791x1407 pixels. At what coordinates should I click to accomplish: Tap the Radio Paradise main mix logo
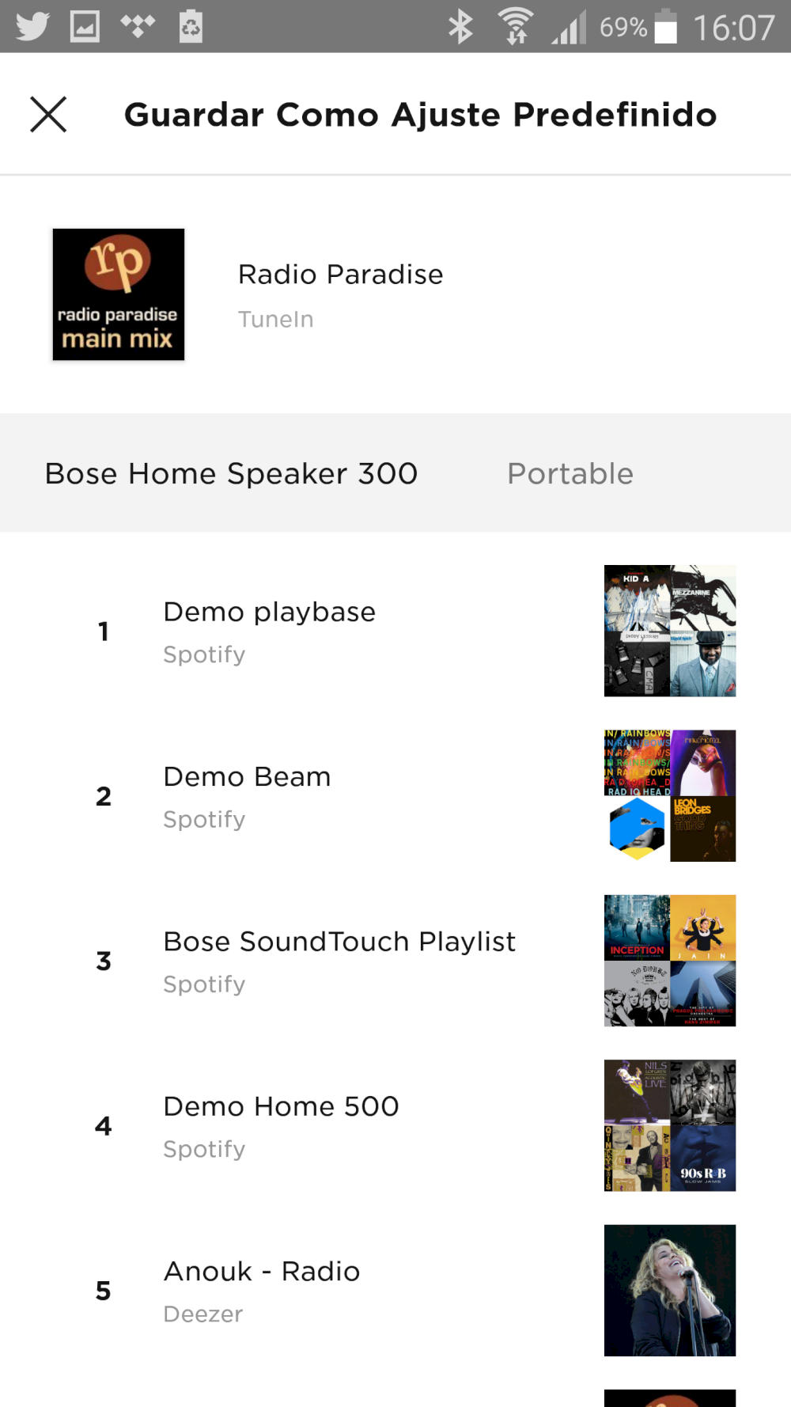[x=119, y=294]
